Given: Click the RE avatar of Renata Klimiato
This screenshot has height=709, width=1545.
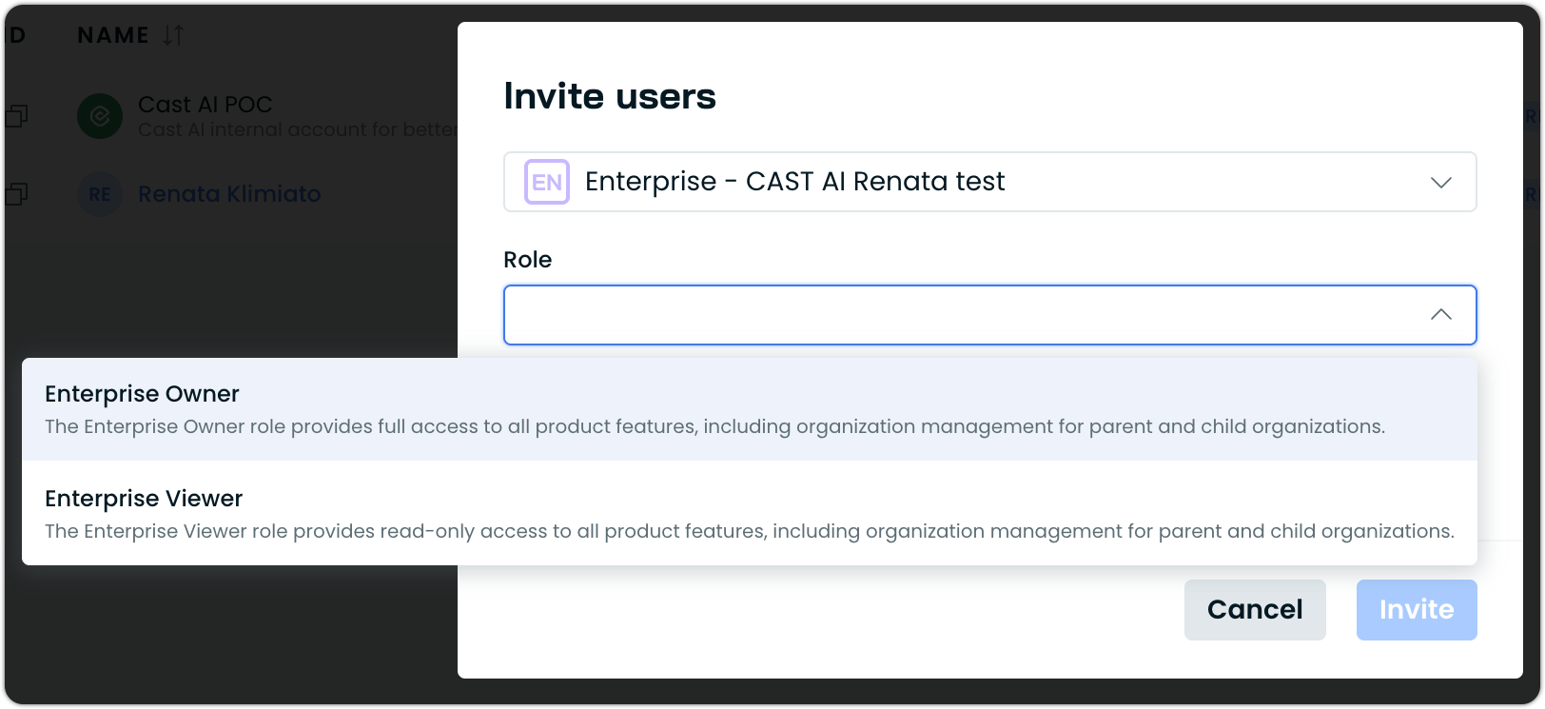Looking at the screenshot, I should [x=100, y=194].
